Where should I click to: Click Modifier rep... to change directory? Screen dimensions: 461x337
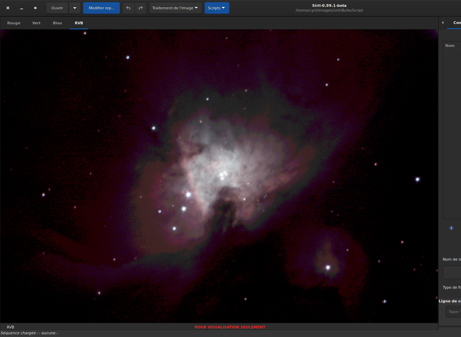click(x=101, y=8)
